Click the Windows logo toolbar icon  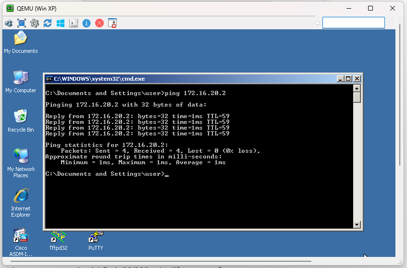coord(60,23)
